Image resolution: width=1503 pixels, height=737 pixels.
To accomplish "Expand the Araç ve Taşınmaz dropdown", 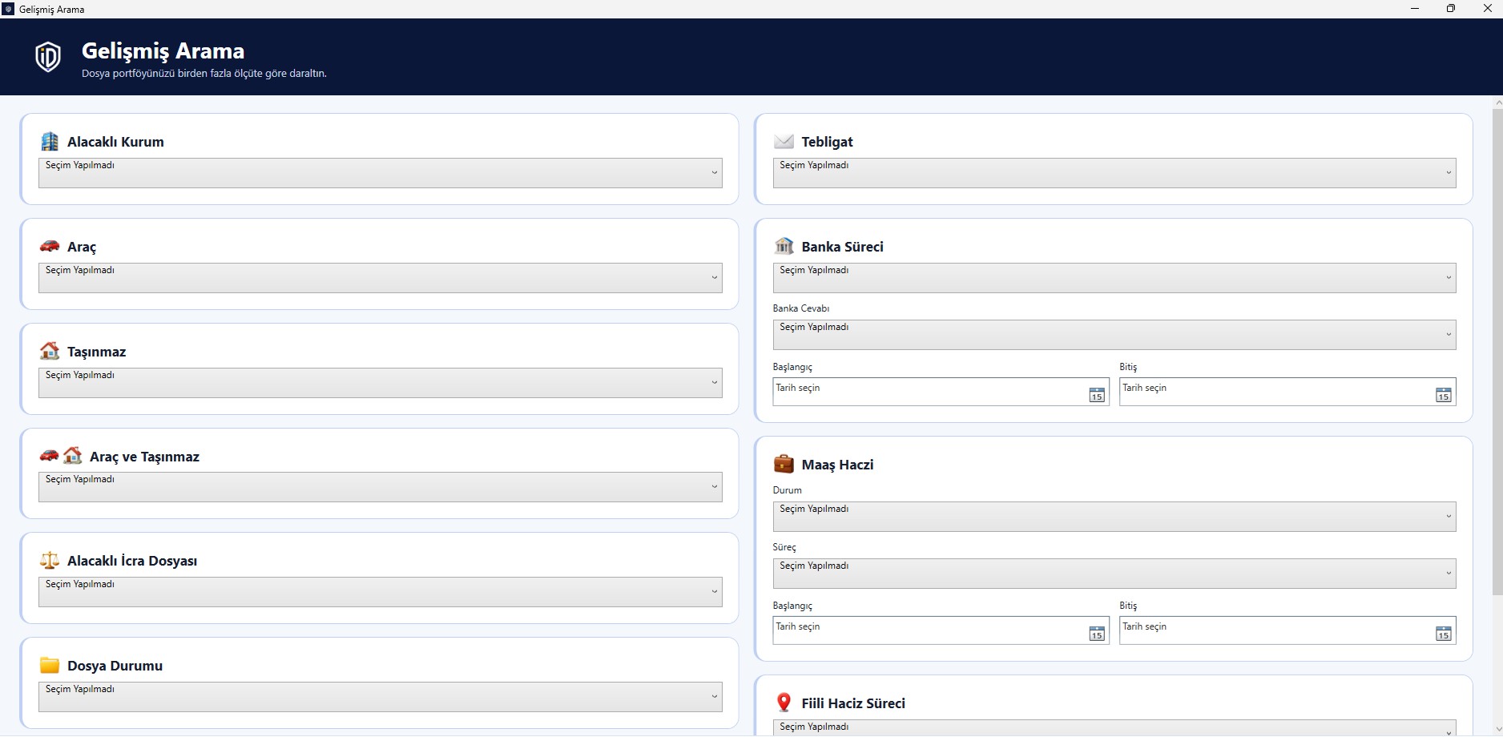I will click(381, 487).
